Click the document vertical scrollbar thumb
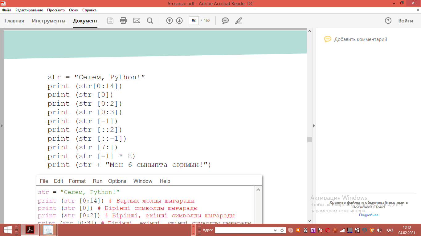Viewport: 421px width, 236px height. click(309, 140)
